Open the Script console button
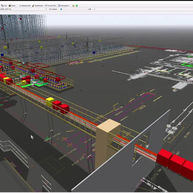 coord(12,6)
